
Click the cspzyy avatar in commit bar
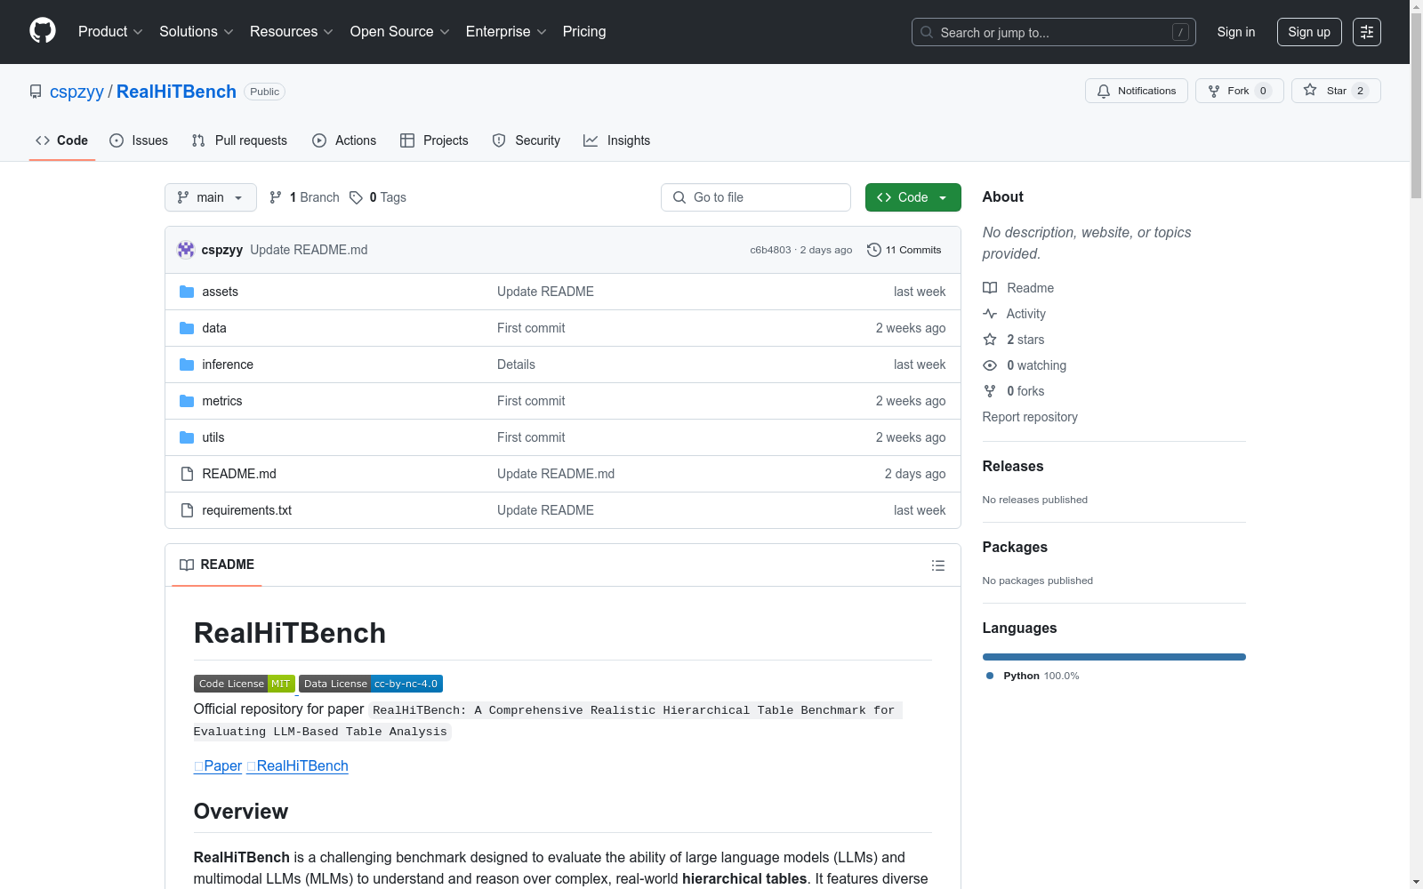(x=186, y=250)
